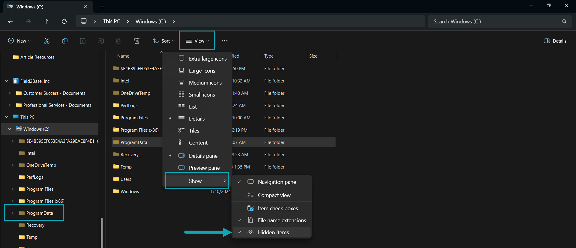Open the View dropdown menu

point(197,41)
